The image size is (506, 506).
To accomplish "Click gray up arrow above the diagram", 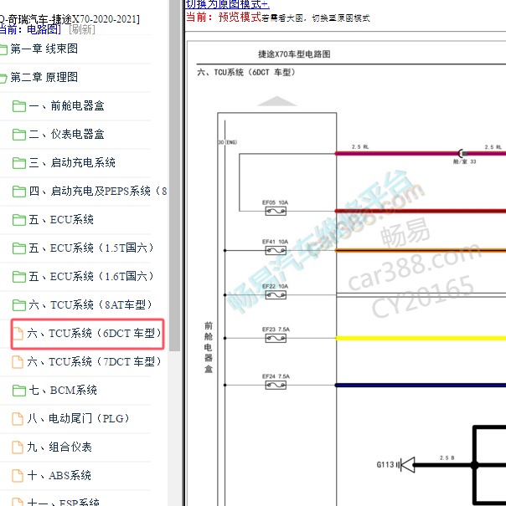I will 276,101.
